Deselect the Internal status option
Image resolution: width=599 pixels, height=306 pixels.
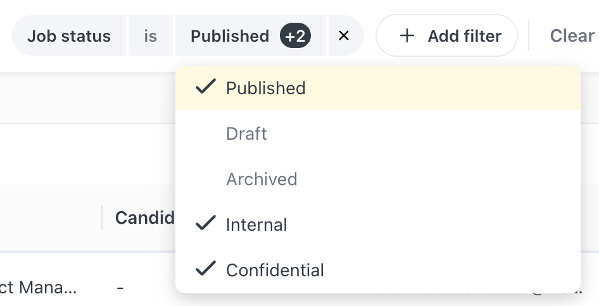coord(256,224)
